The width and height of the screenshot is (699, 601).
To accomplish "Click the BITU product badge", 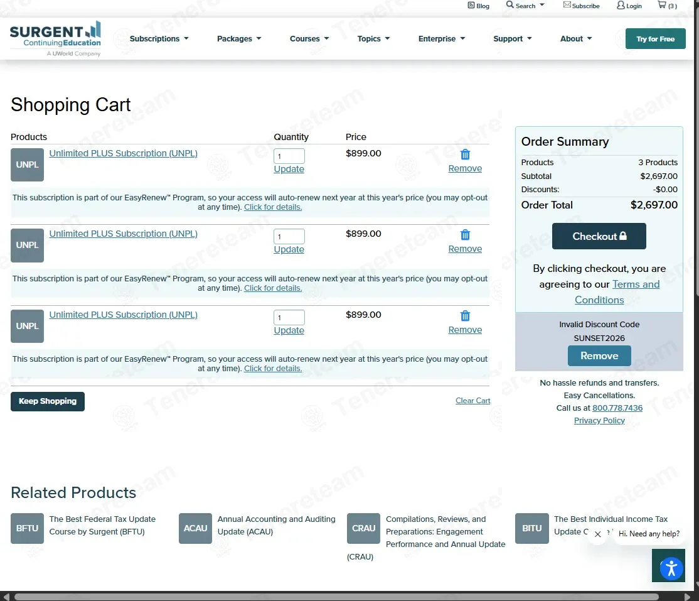I will pos(532,528).
